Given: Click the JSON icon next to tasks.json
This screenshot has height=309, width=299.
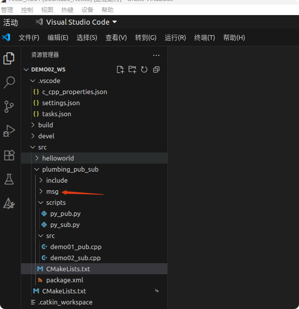Looking at the screenshot, I should pos(36,114).
